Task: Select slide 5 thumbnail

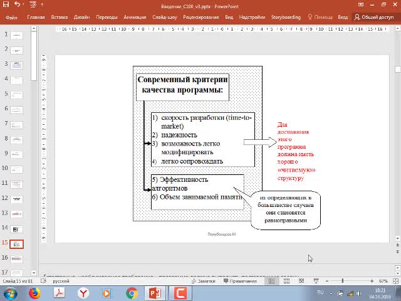Action: point(17,95)
